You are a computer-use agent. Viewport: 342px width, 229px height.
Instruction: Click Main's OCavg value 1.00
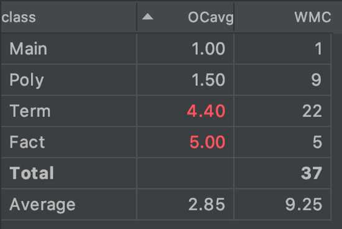[208, 49]
